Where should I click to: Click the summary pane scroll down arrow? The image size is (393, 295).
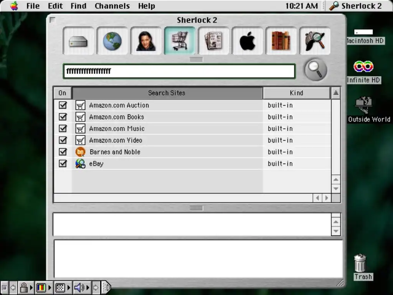point(336,231)
